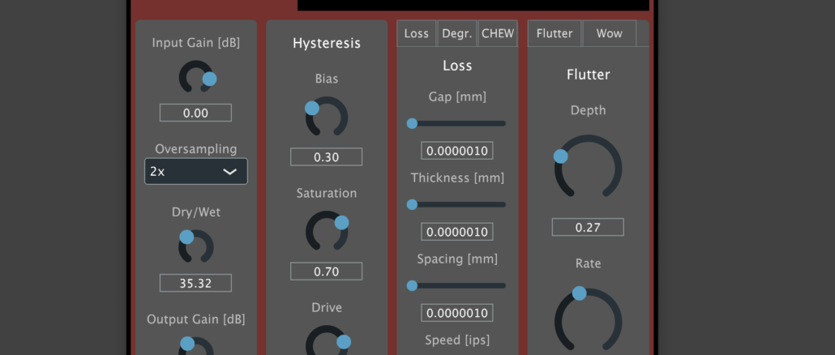Viewport: 835px width, 355px height.
Task: Click the Oversampling label
Action: coord(196,149)
